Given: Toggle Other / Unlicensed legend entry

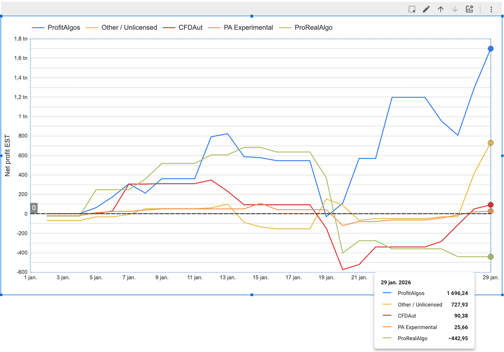Looking at the screenshot, I should click(x=122, y=27).
